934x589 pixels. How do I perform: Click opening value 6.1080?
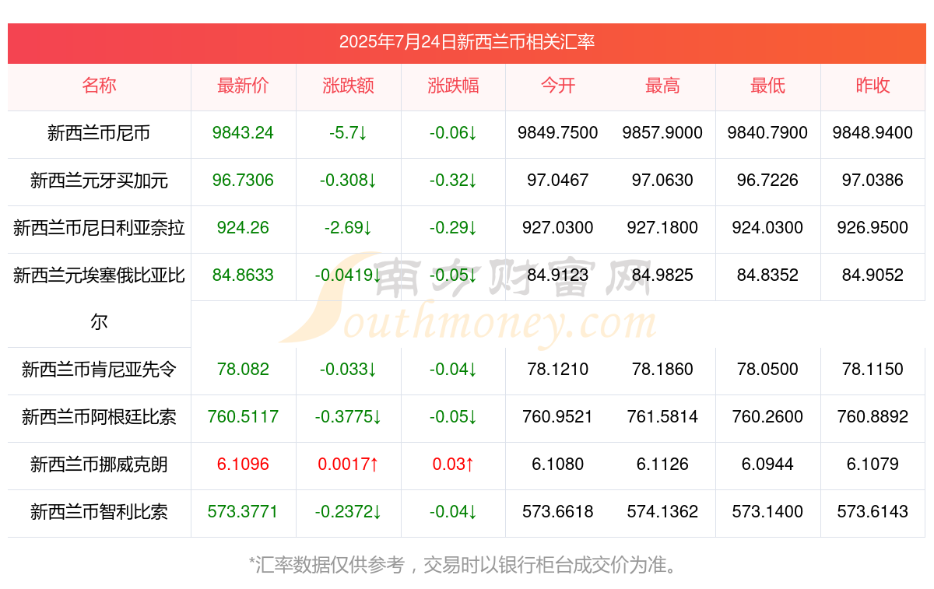558,465
